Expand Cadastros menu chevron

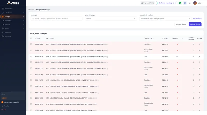pos(24,13)
